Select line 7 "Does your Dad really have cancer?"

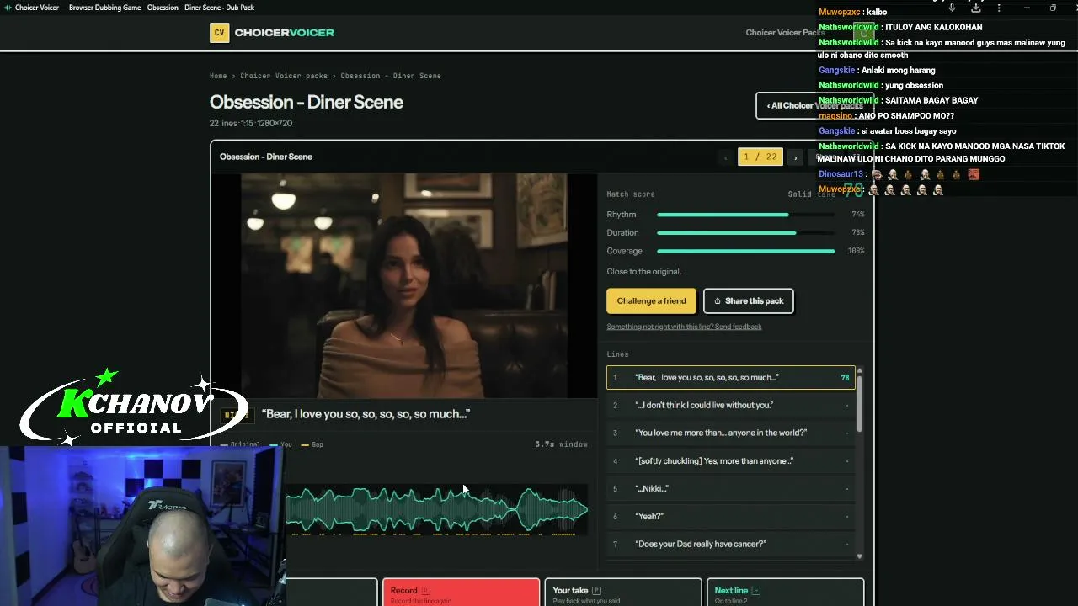730,544
